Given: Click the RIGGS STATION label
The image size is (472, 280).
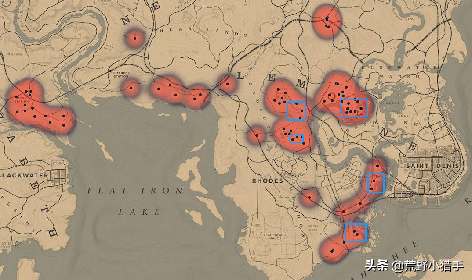Looking at the screenshot, I should [x=22, y=100].
